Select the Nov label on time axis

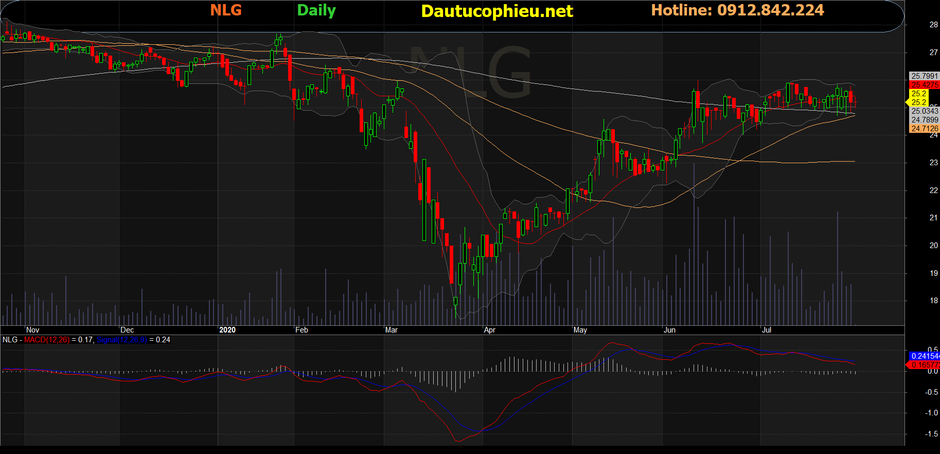click(32, 330)
